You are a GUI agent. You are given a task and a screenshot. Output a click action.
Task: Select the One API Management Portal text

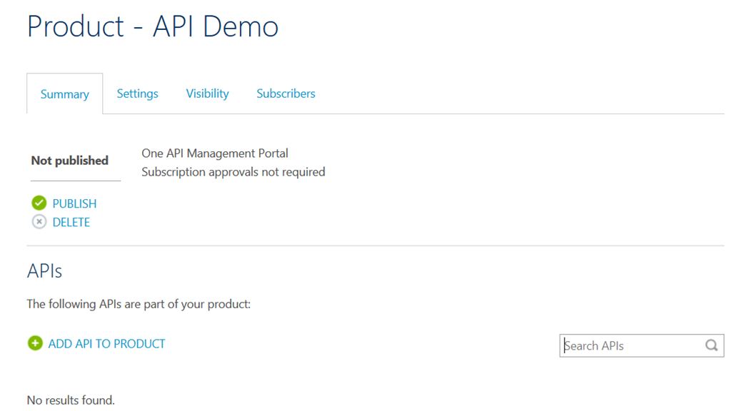[x=215, y=153]
